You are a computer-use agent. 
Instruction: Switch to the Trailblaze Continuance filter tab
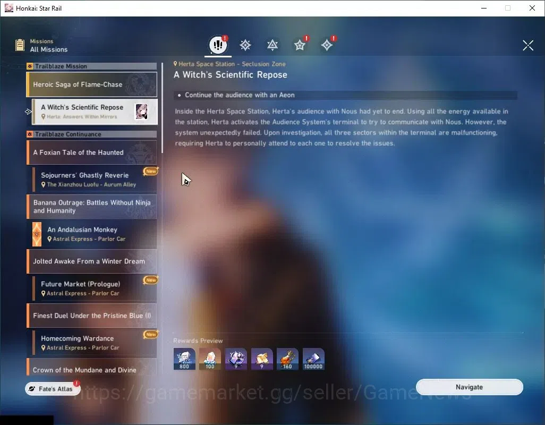[x=272, y=45]
